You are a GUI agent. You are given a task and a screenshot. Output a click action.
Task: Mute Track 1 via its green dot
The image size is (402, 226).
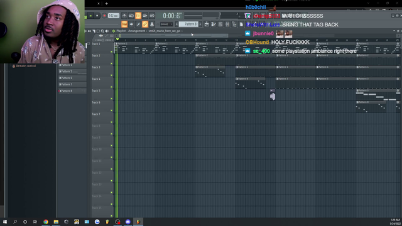point(112,51)
